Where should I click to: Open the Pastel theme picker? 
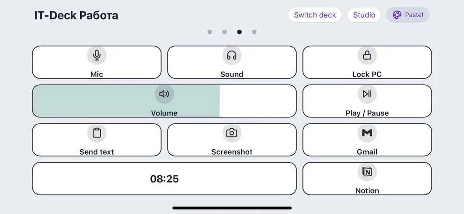(408, 15)
